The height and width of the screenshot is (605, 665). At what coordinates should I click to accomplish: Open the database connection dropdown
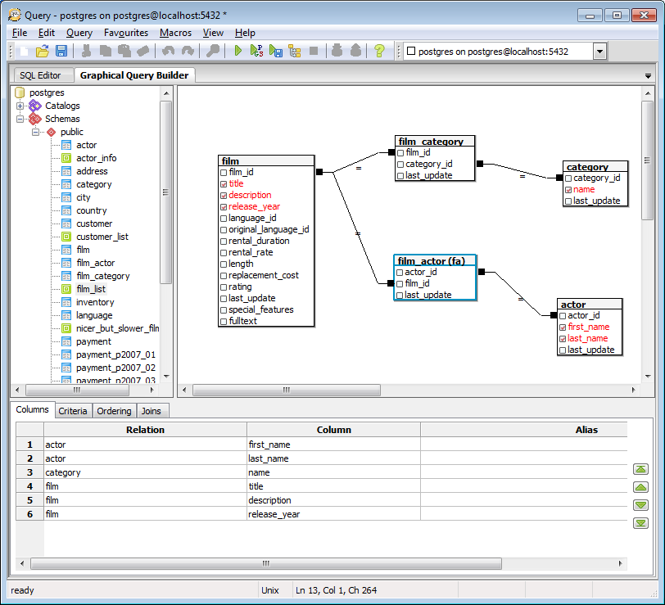[598, 50]
